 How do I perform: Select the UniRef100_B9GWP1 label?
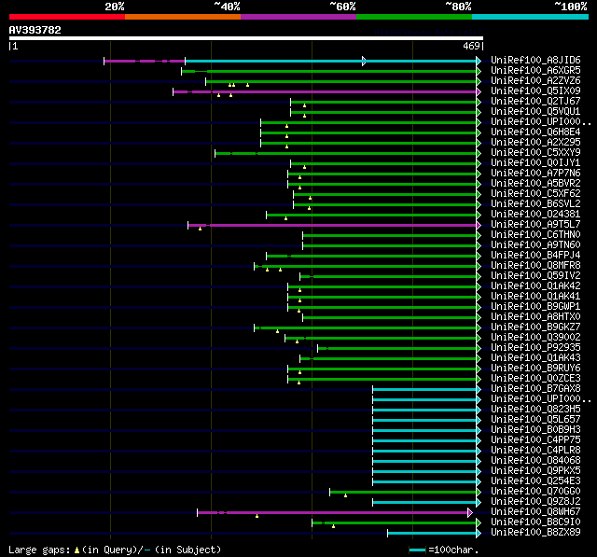535,307
